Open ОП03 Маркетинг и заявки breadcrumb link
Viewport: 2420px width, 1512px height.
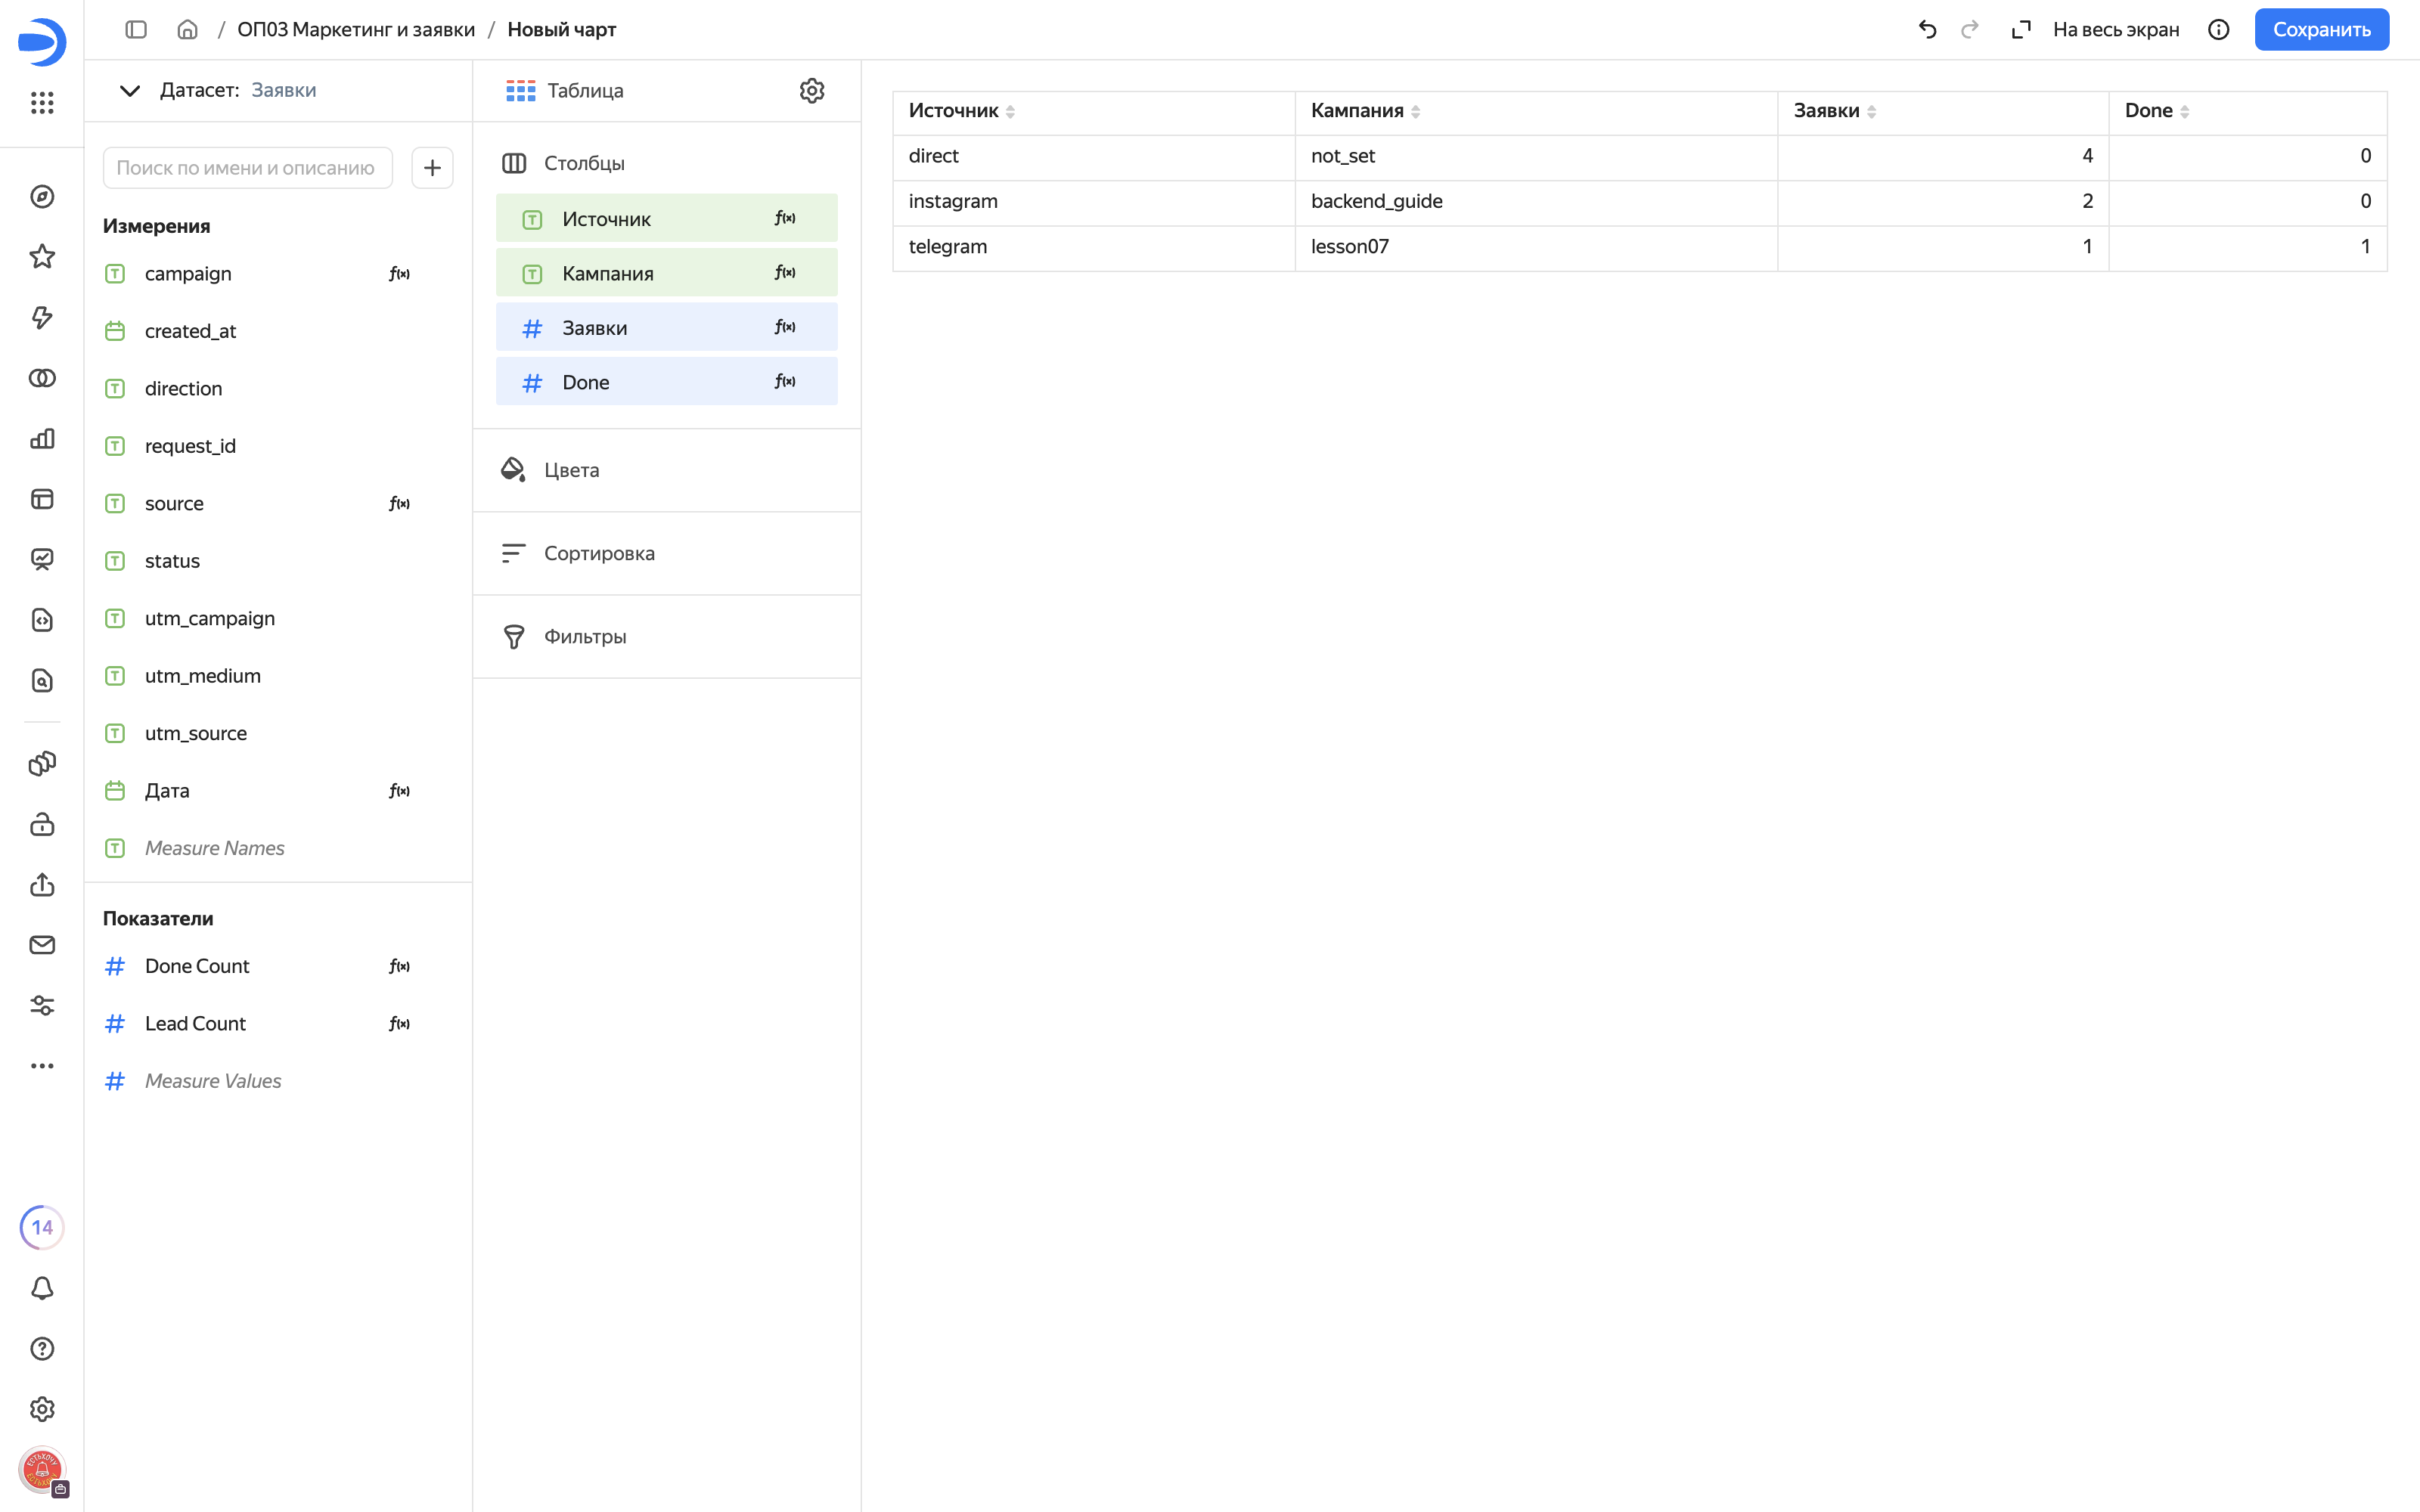(356, 30)
